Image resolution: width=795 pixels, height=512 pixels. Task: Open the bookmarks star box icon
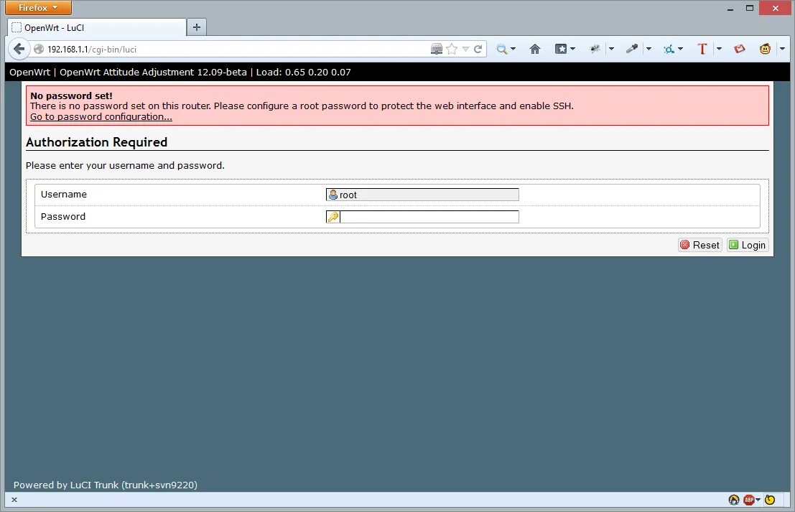(x=561, y=49)
